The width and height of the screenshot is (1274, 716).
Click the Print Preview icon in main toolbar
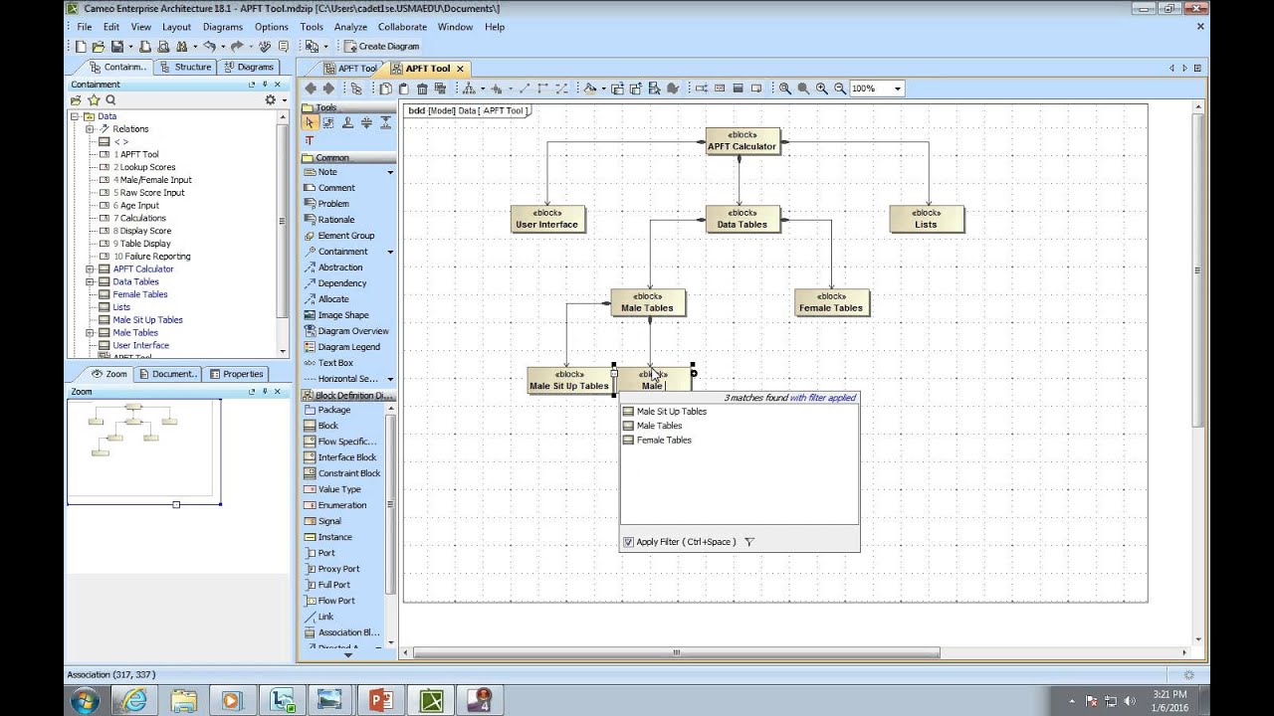click(x=163, y=47)
